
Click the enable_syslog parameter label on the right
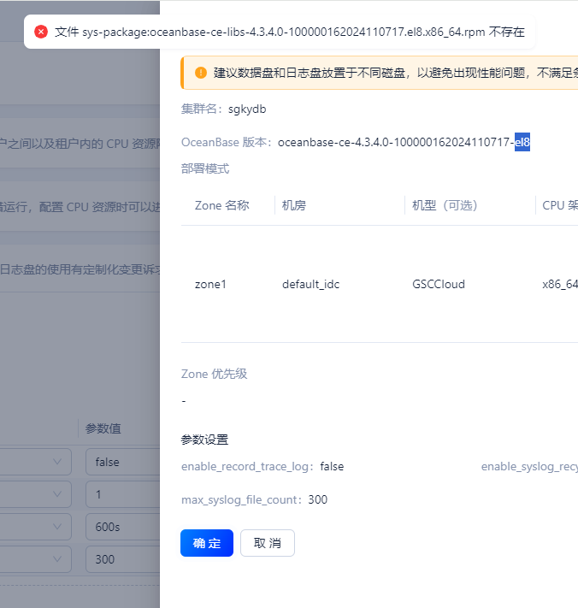529,466
